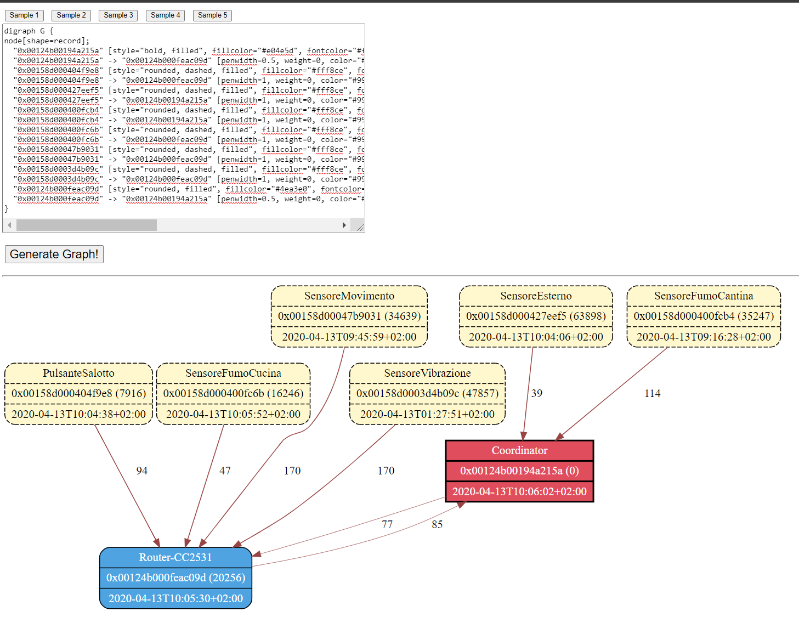This screenshot has width=799, height=617.
Task: Select the SensoreFumoCantina node
Action: tap(703, 316)
